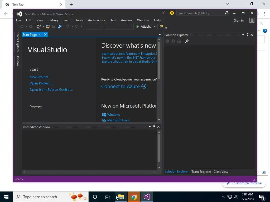Open File Explorer from the taskbar

point(121,197)
